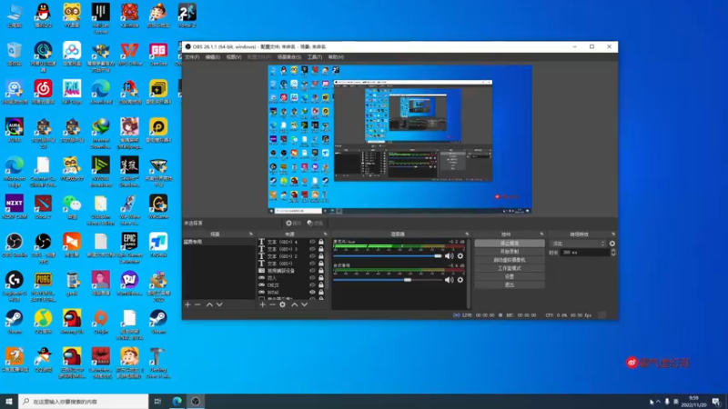Open 麦克风/Aux mixer gear menu
The height and width of the screenshot is (409, 728).
(x=460, y=256)
